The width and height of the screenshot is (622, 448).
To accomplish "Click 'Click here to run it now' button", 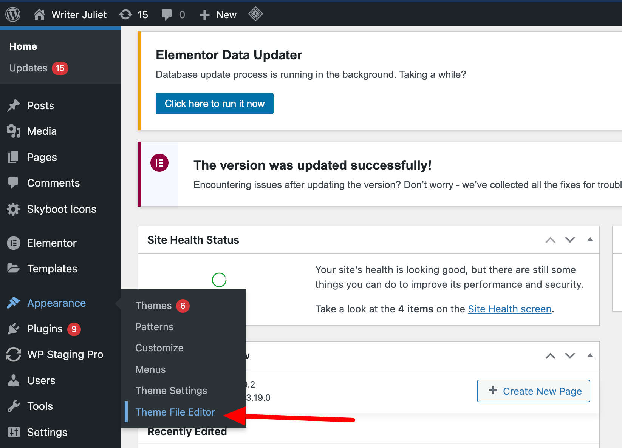I will (215, 104).
